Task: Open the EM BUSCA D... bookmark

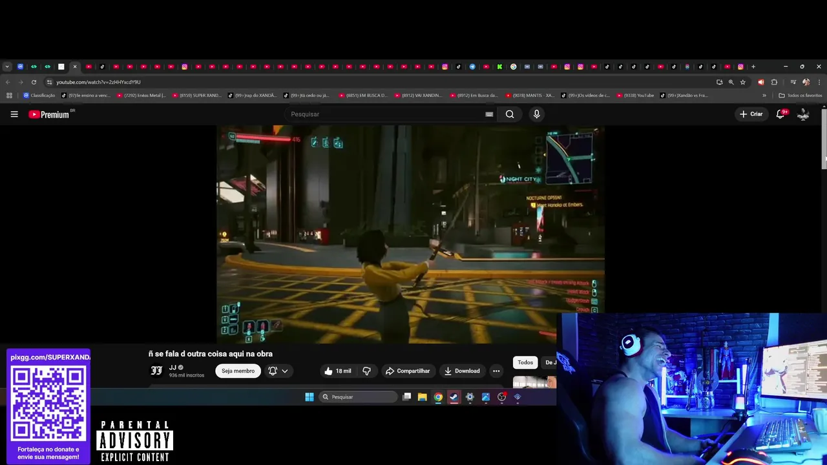Action: pyautogui.click(x=363, y=96)
